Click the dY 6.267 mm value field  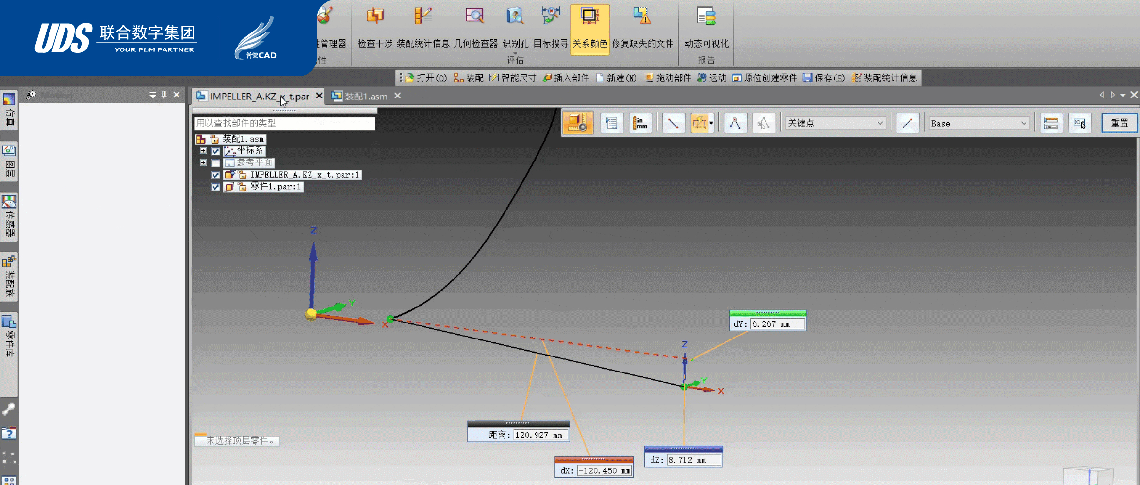tap(778, 324)
